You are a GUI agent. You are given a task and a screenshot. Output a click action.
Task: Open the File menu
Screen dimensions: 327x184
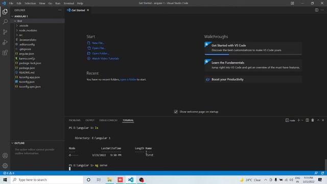click(x=11, y=4)
